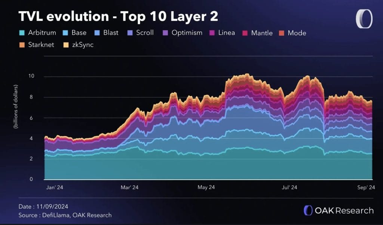Image resolution: width=383 pixels, height=225 pixels.
Task: Click the OAK Research brand text
Action: (x=344, y=210)
